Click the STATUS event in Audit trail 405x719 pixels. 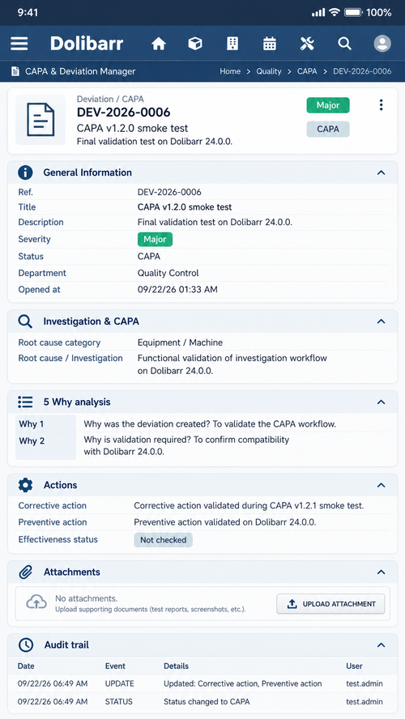pos(119,702)
